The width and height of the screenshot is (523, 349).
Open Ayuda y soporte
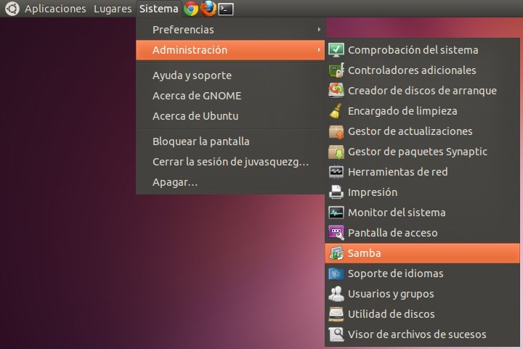tap(230, 75)
